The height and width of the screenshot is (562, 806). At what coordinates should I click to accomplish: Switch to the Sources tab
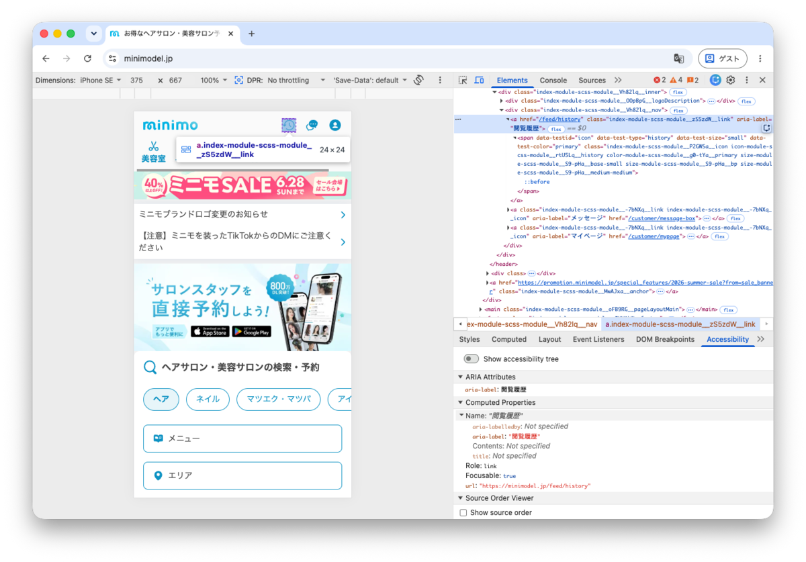[x=592, y=80]
